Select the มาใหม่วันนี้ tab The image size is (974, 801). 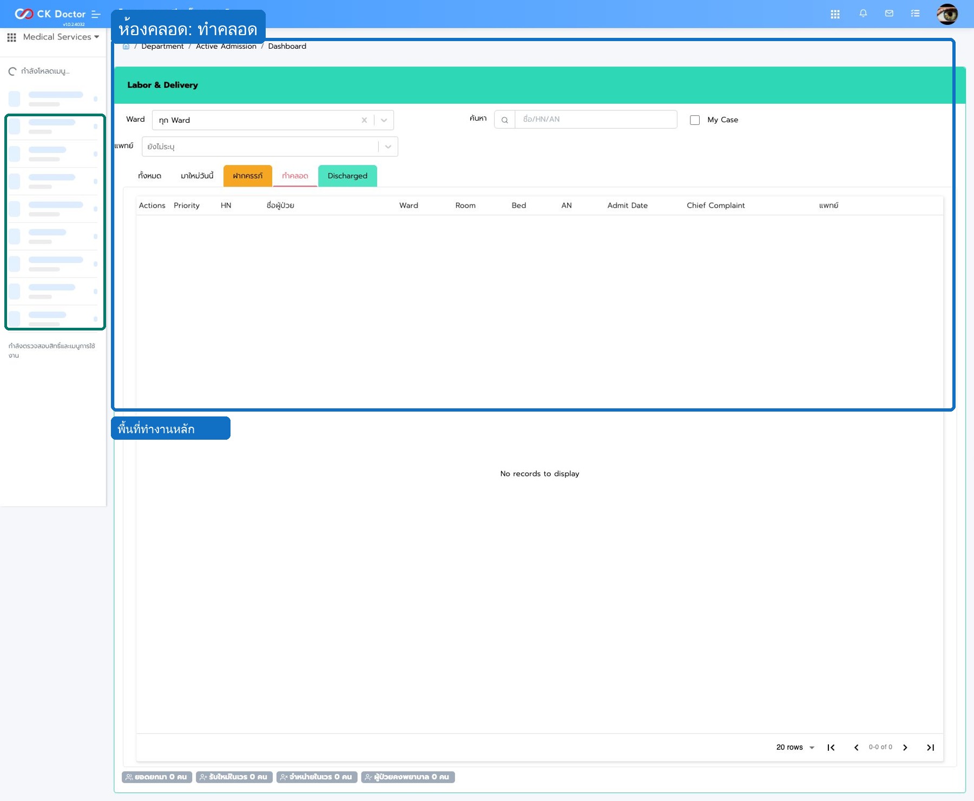tap(197, 176)
